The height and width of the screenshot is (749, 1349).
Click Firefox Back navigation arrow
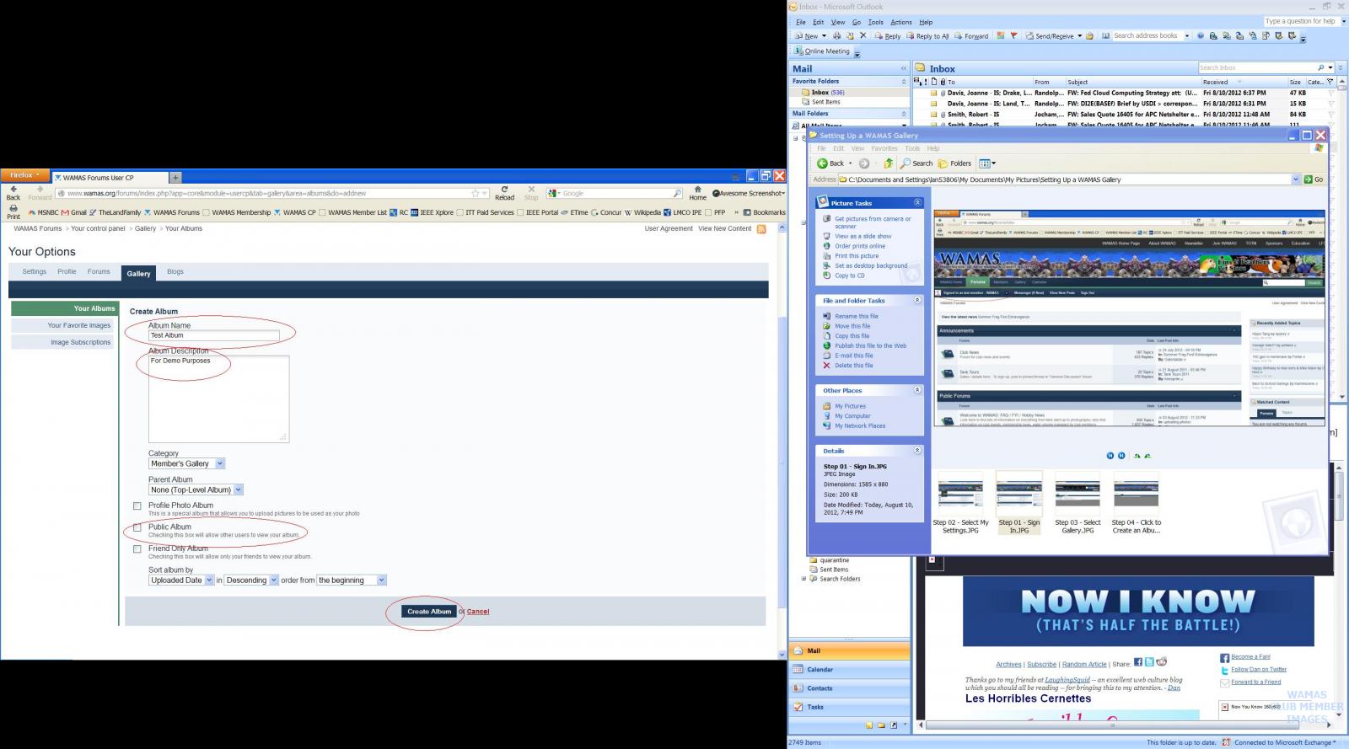coord(13,189)
